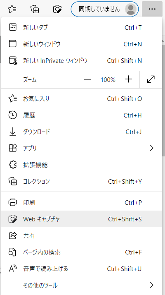Viewport: 165px width, 295px height.
Task: Open ダウンロード menu entry
Action: pos(82,132)
